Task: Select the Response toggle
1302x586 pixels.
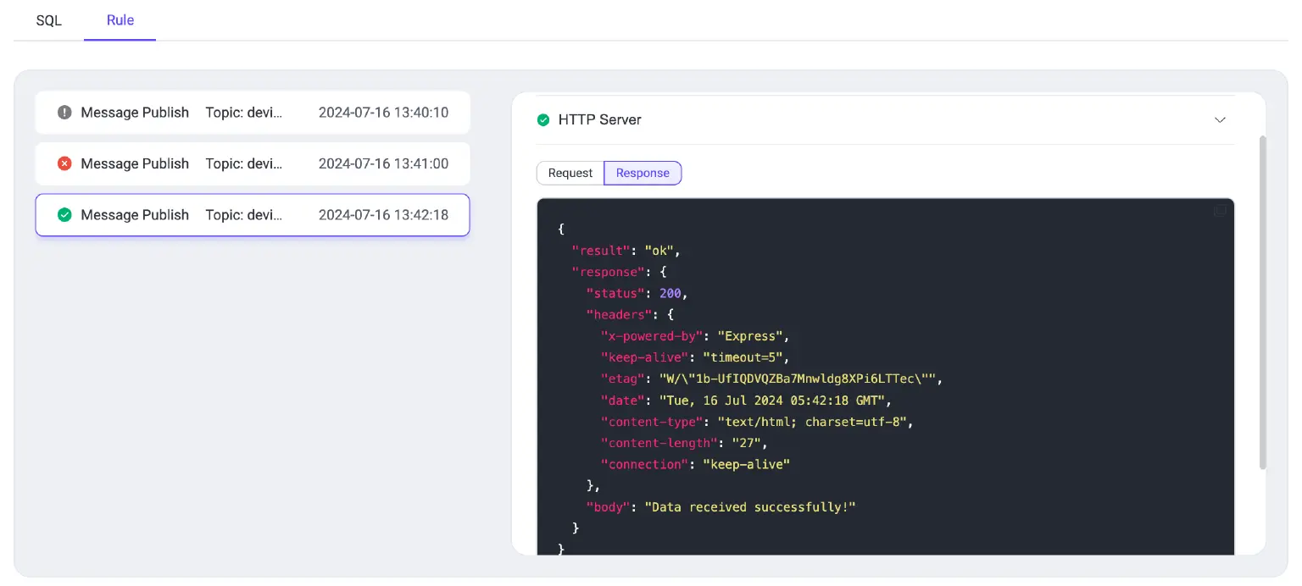Action: tap(642, 173)
